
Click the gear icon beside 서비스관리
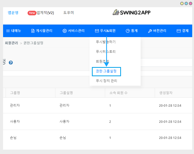coord(65,31)
